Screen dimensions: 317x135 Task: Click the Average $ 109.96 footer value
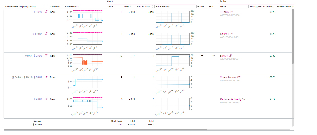point(38,124)
